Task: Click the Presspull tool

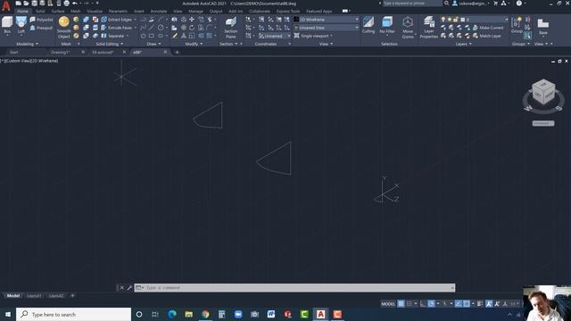Action: [x=41, y=28]
